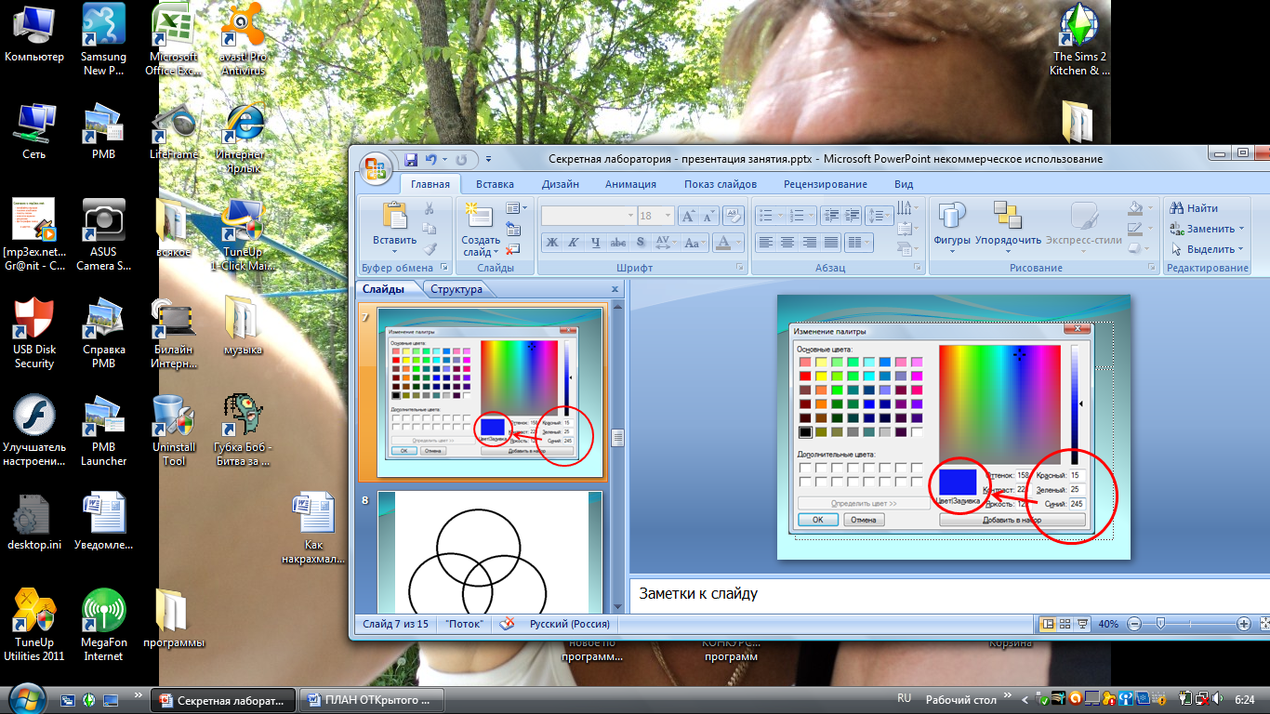Toggle bold formatting (Ж)
This screenshot has height=714, width=1270.
tap(551, 243)
